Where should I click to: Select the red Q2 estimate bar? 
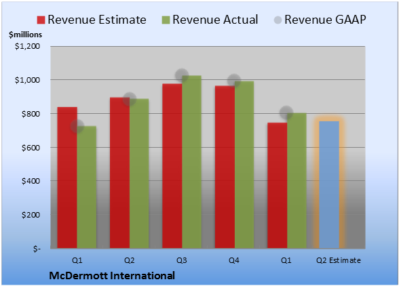pos(119,173)
